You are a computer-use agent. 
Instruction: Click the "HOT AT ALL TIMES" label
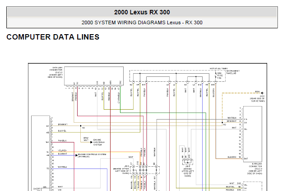[x=218, y=69]
